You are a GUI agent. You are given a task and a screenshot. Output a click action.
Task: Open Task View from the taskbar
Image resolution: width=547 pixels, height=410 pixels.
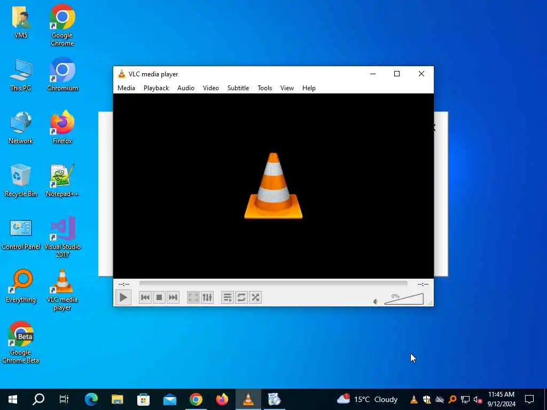click(64, 399)
